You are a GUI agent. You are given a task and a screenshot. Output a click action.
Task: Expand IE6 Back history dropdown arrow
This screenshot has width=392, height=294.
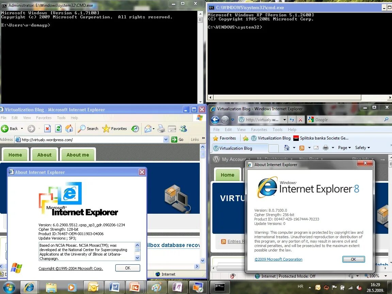click(x=22, y=129)
